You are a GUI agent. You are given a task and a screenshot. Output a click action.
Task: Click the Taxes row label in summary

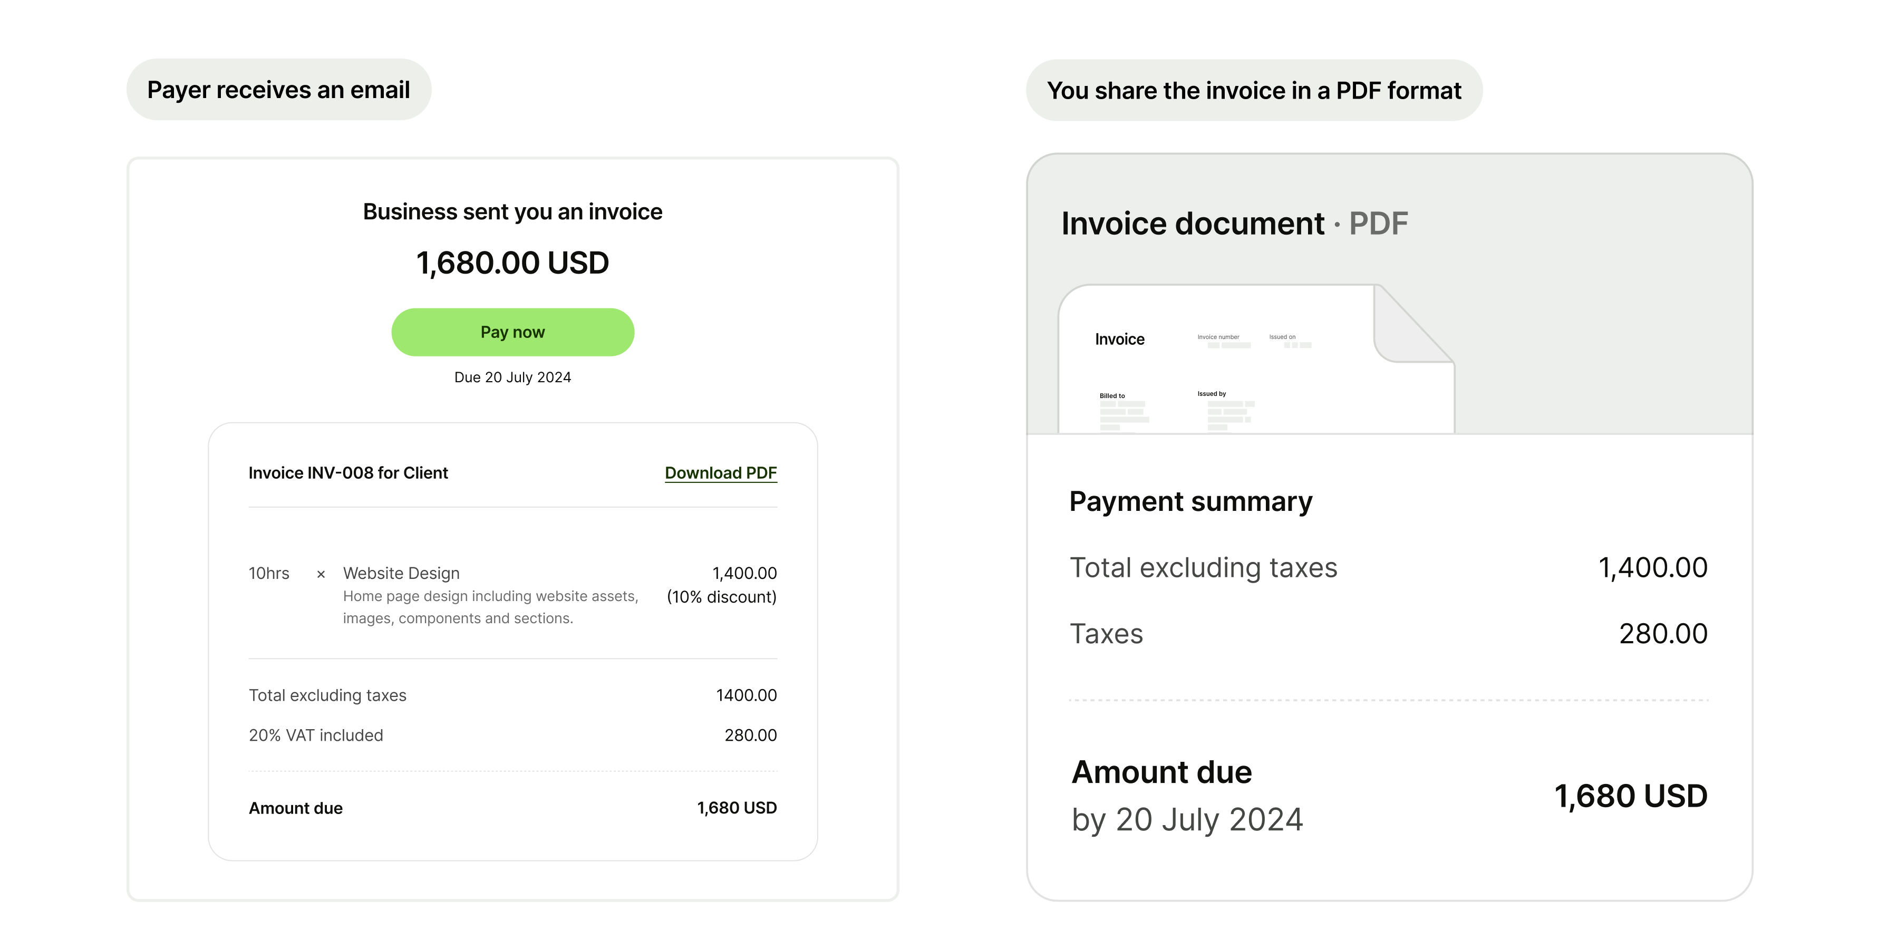[1106, 634]
